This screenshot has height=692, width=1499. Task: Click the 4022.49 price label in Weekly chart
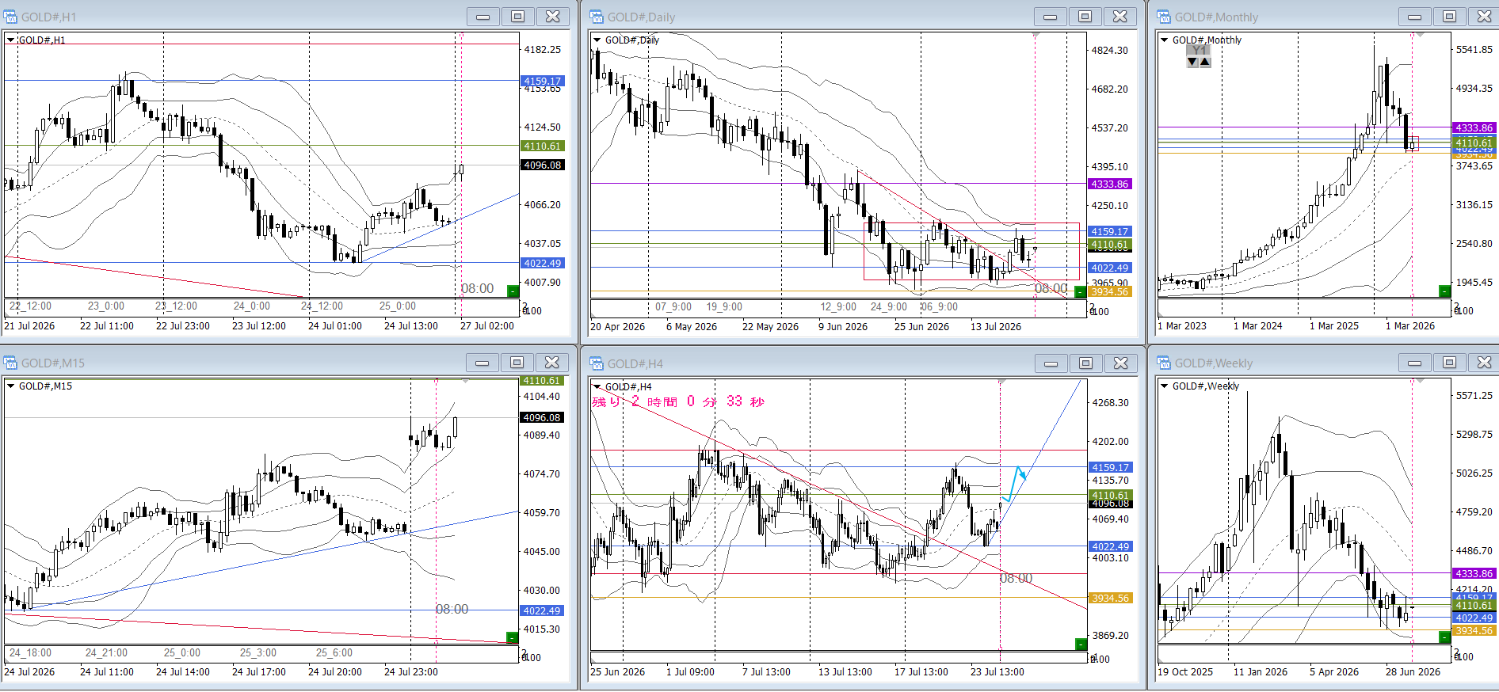point(1474,618)
